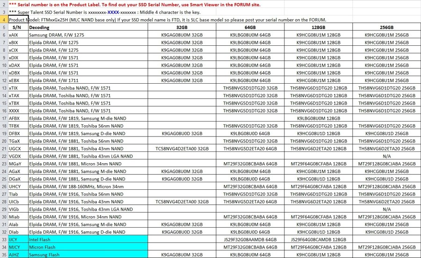Viewport: 421px width, 258px height.
Task: Click the xTIX serial cell
Action: click(x=18, y=88)
